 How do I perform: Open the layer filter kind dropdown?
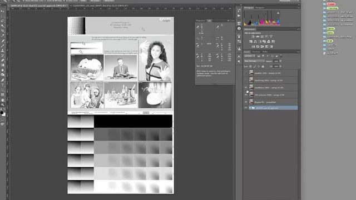coord(250,56)
